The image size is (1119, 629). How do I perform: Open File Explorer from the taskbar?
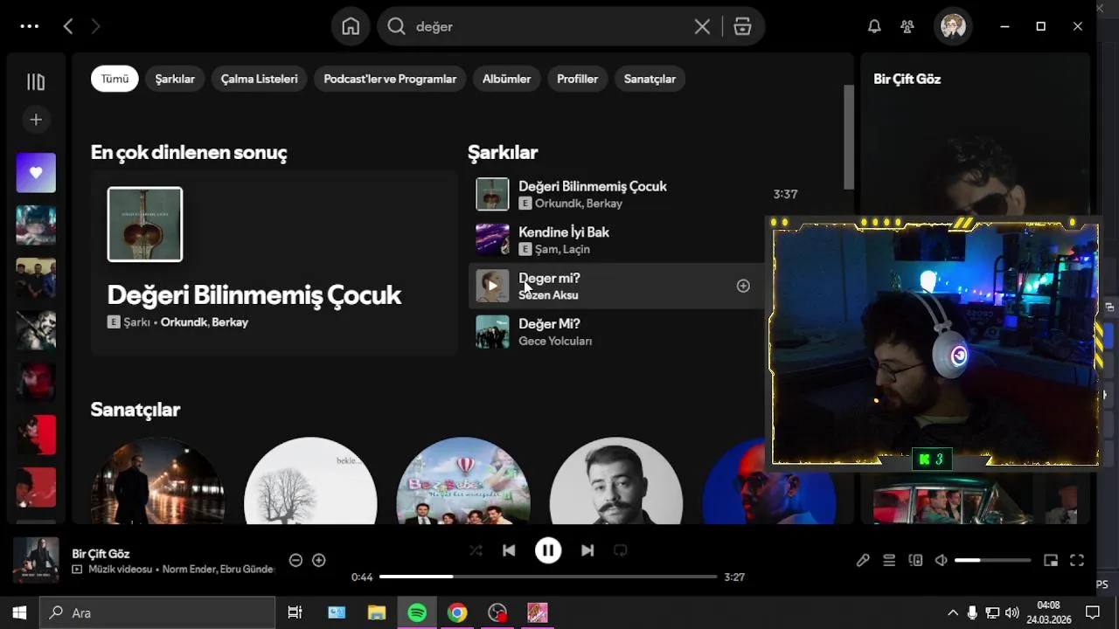(377, 612)
